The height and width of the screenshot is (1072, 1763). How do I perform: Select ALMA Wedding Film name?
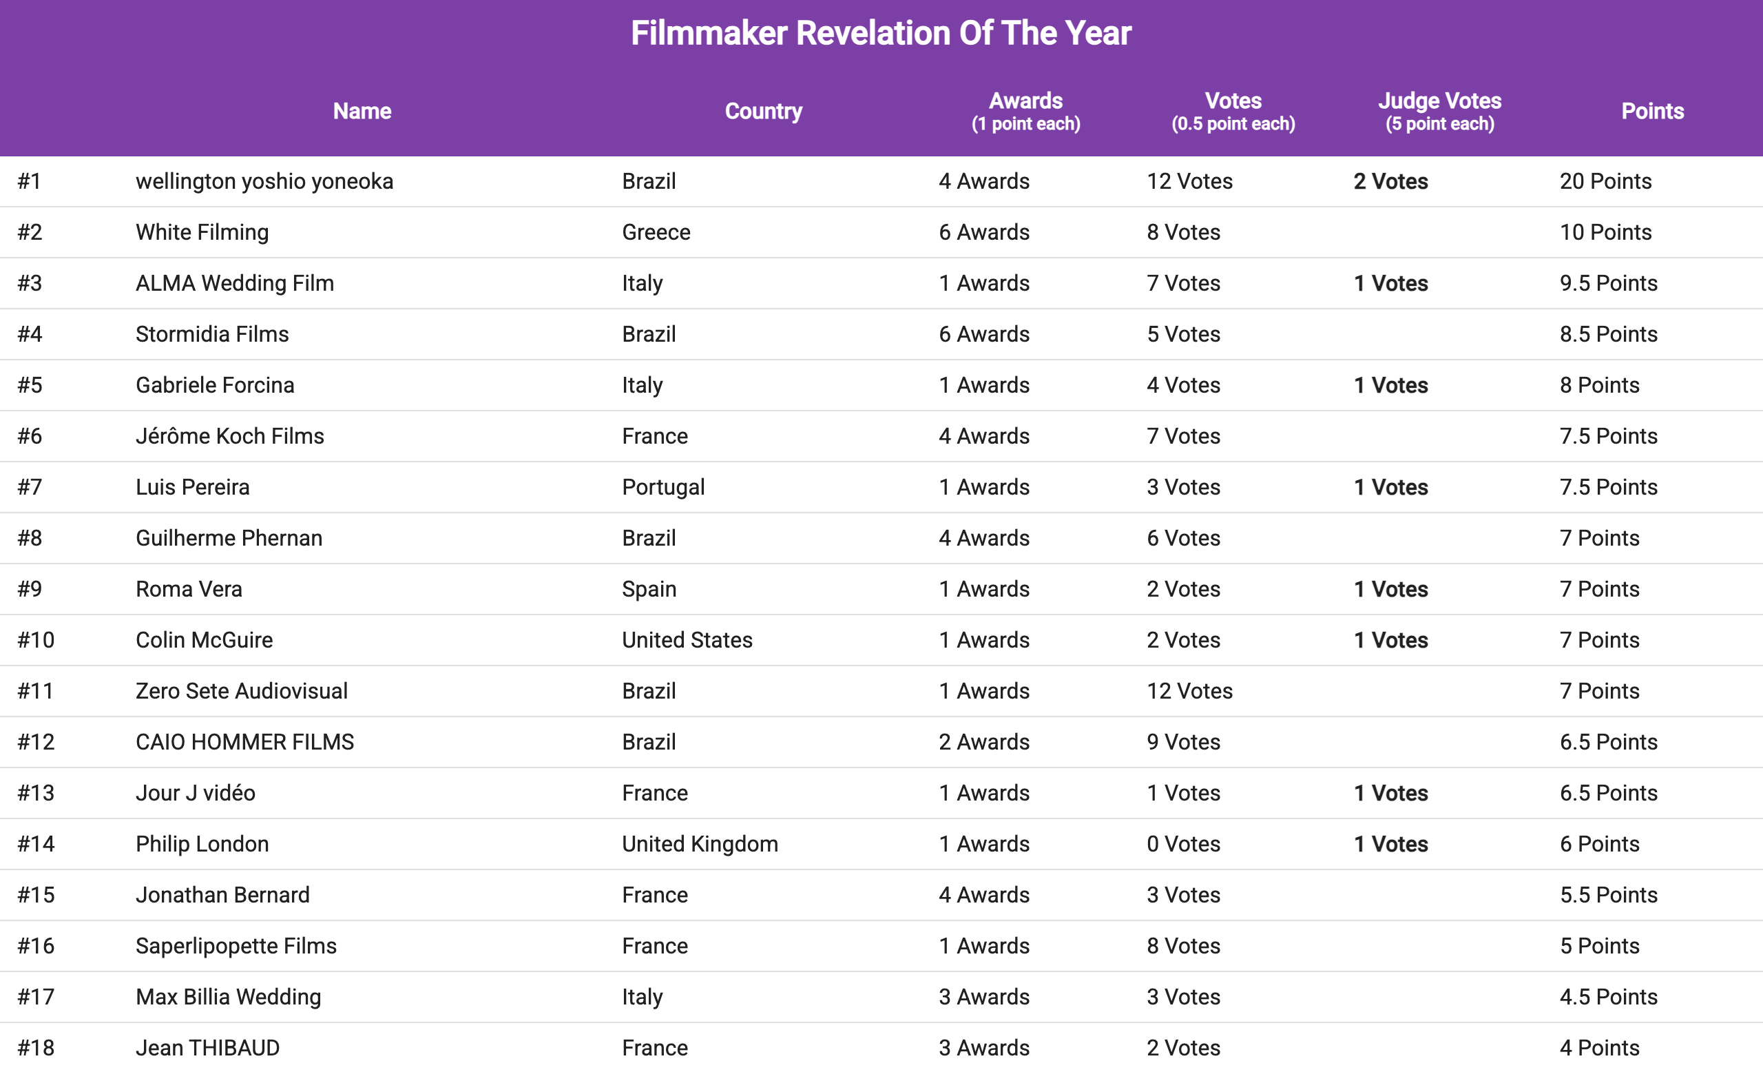point(235,282)
